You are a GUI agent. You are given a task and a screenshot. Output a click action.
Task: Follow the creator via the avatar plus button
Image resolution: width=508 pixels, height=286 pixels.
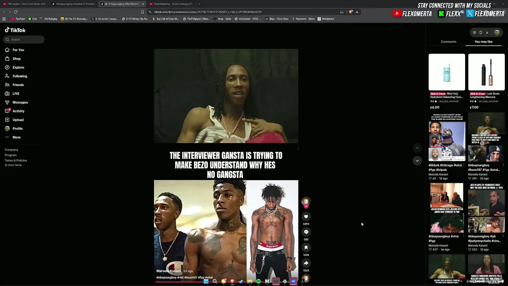click(306, 206)
